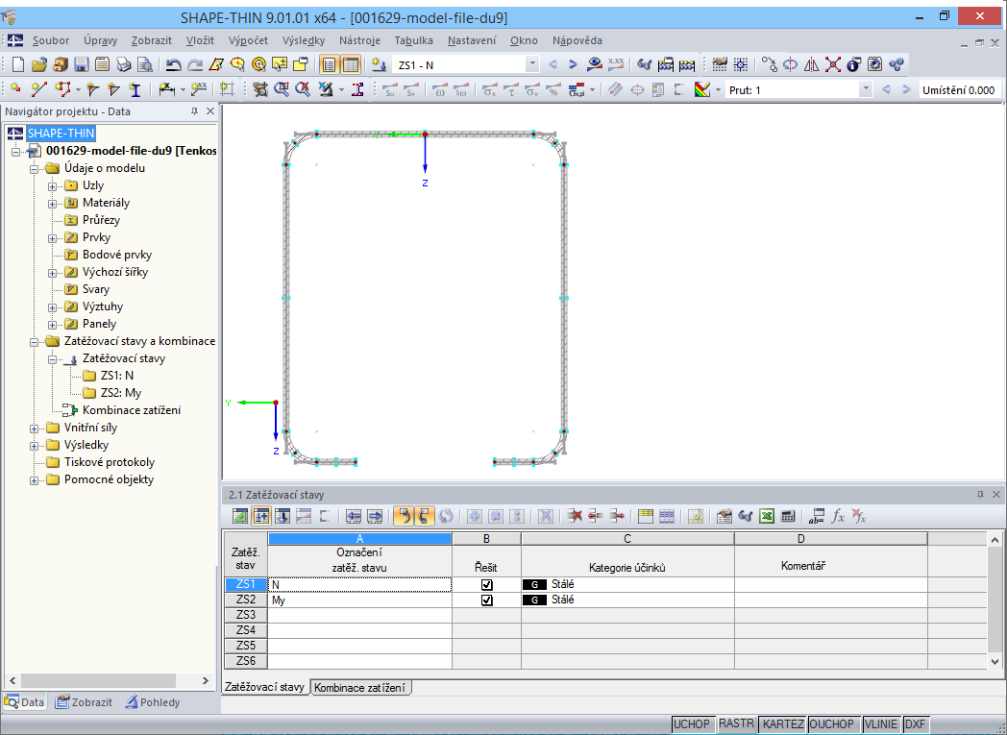Image resolution: width=1007 pixels, height=735 pixels.
Task: Click the red X delete row icon
Action: [x=575, y=516]
